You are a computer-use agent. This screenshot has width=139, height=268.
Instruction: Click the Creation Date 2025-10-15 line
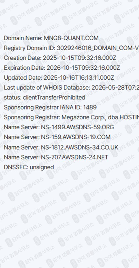click(60, 58)
